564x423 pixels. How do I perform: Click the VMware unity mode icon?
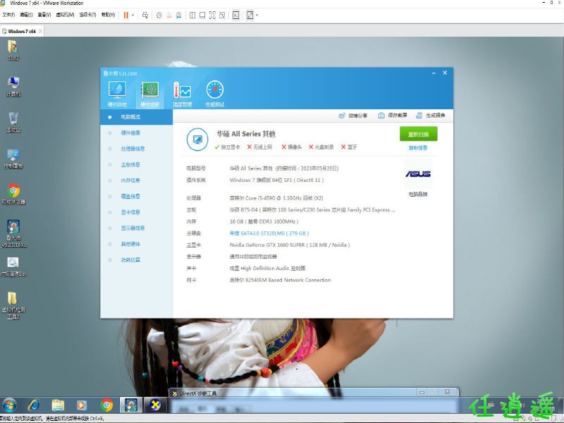click(222, 15)
